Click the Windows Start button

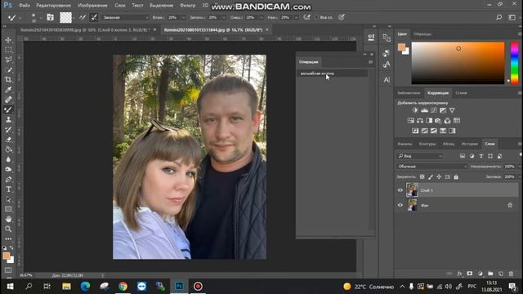pos(11,287)
